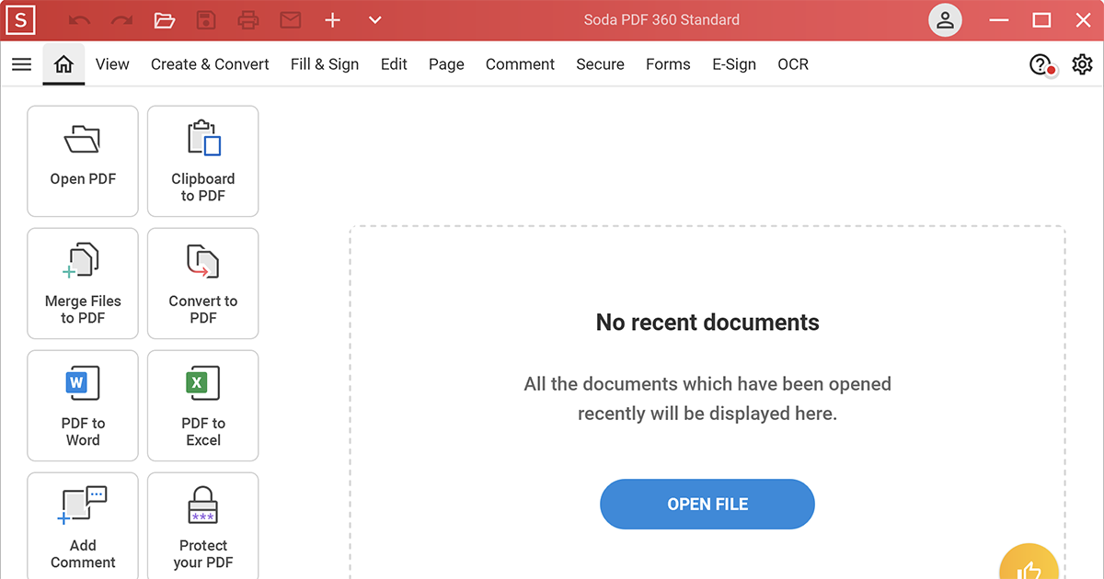Open the hamburger menu
1104x579 pixels.
point(21,64)
